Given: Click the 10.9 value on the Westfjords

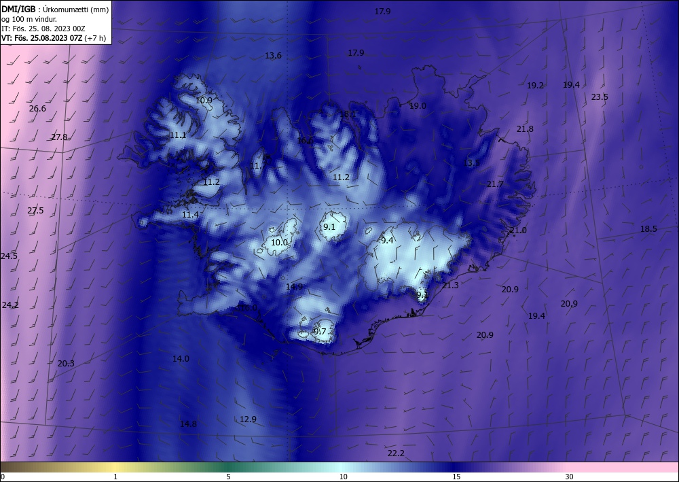Looking at the screenshot, I should click(204, 101).
